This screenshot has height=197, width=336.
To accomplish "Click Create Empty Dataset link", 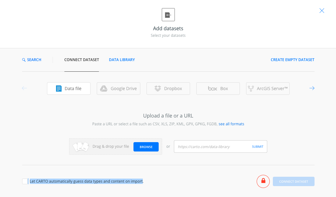I will [x=292, y=60].
